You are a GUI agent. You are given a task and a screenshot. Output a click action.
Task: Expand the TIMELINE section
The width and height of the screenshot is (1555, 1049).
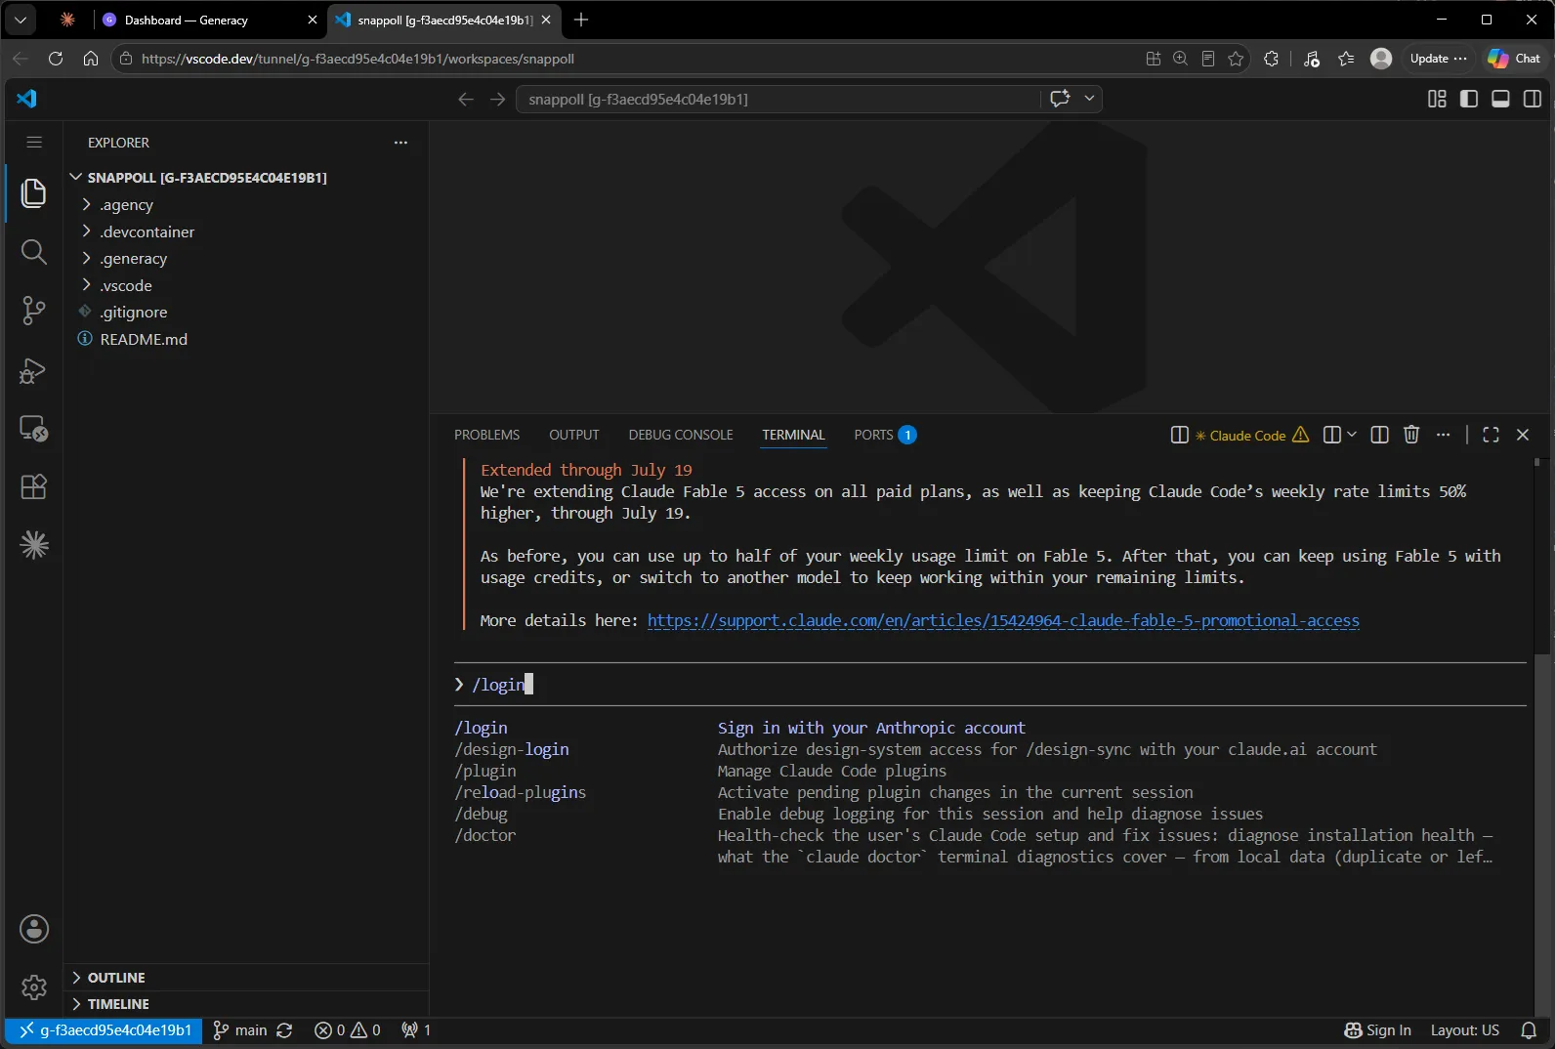[244, 1004]
